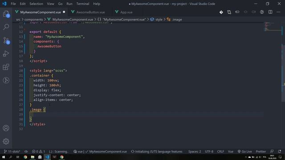The image size is (285, 160).
Task: Open the View menu
Action: click(50, 4)
